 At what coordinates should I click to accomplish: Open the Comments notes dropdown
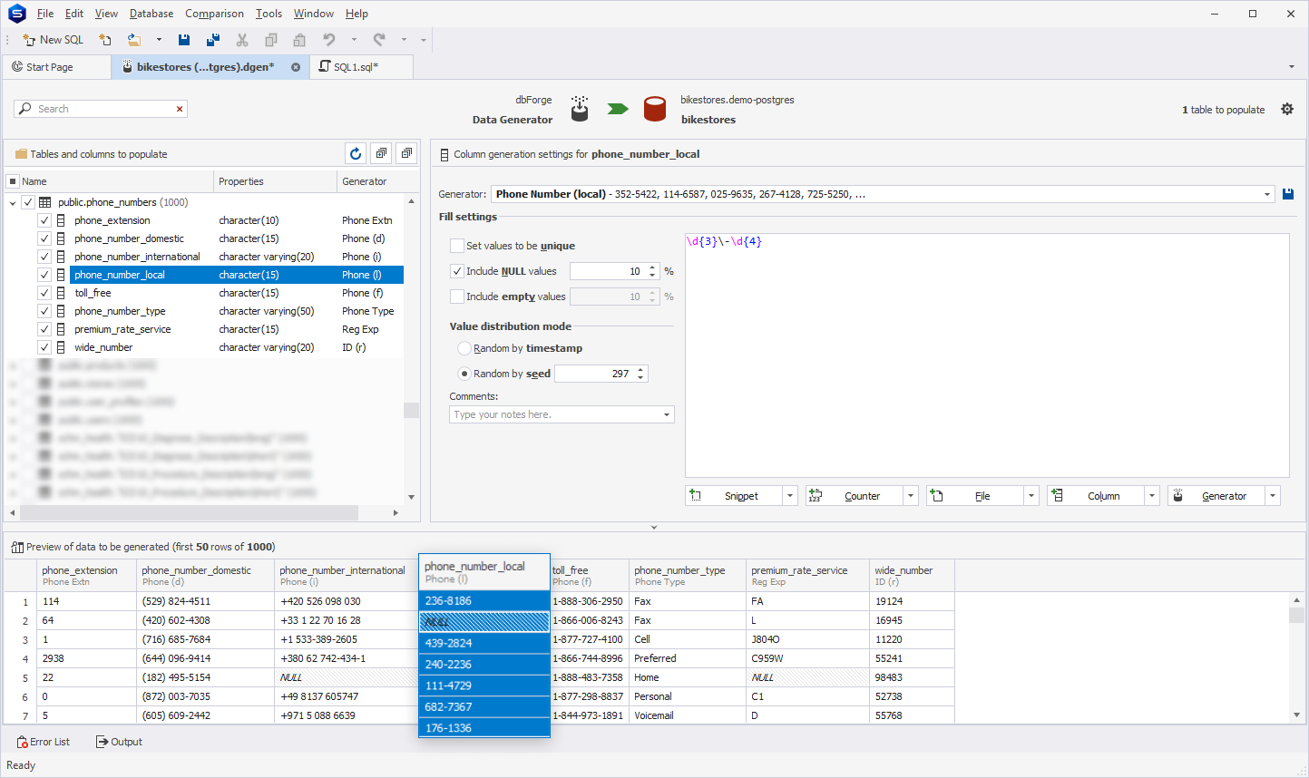667,414
